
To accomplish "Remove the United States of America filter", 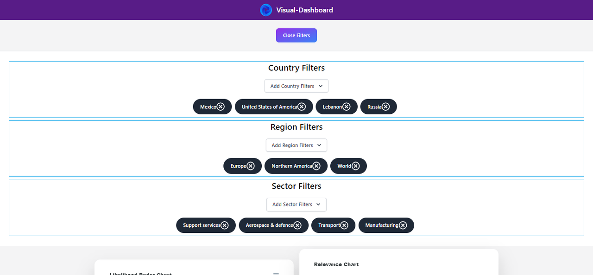I will pos(302,107).
